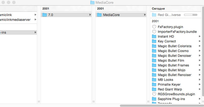Click the Magic Bullet Film folder icon
The image size is (204, 107).
154,61
